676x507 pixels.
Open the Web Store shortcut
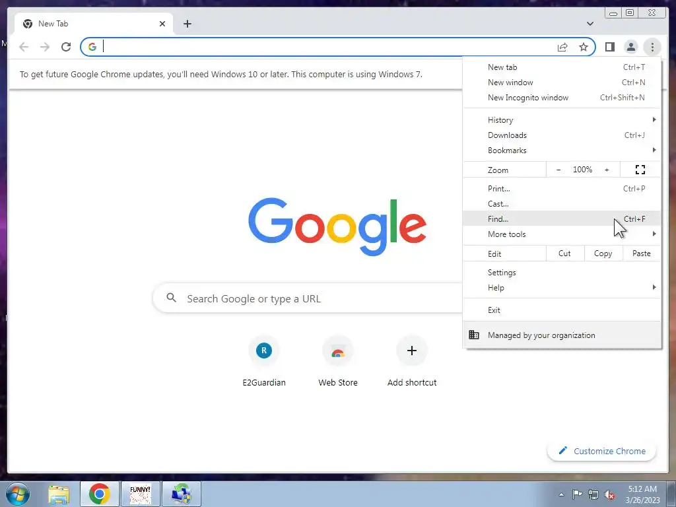click(337, 361)
